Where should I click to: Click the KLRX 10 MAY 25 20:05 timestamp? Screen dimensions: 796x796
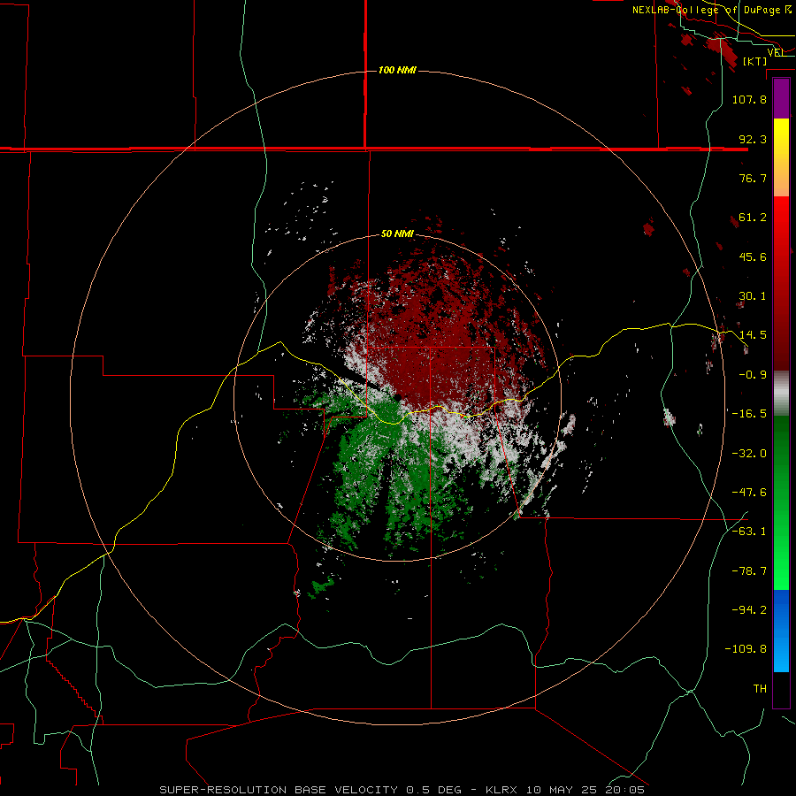(x=565, y=790)
